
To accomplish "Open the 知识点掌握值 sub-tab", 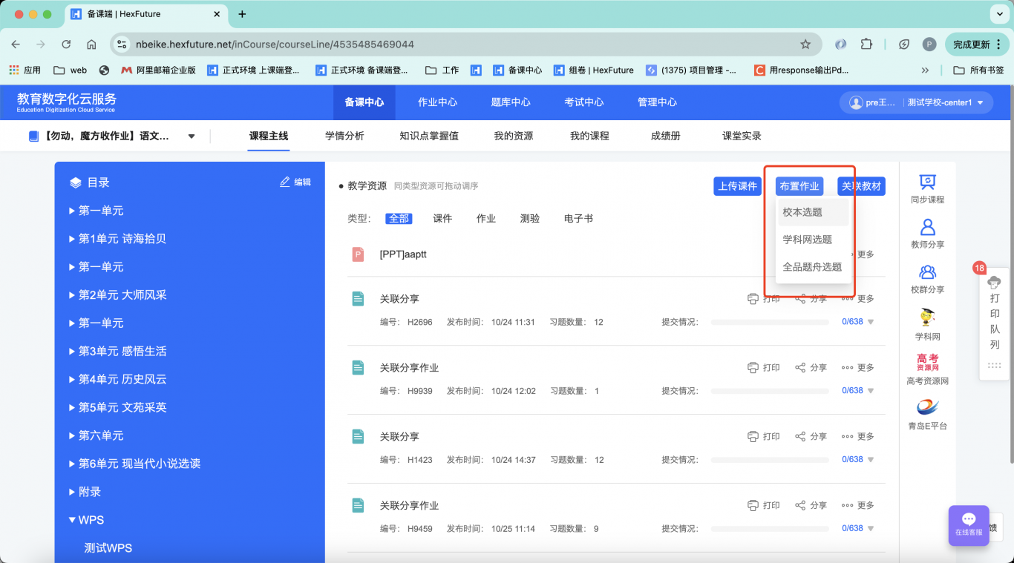I will tap(429, 136).
